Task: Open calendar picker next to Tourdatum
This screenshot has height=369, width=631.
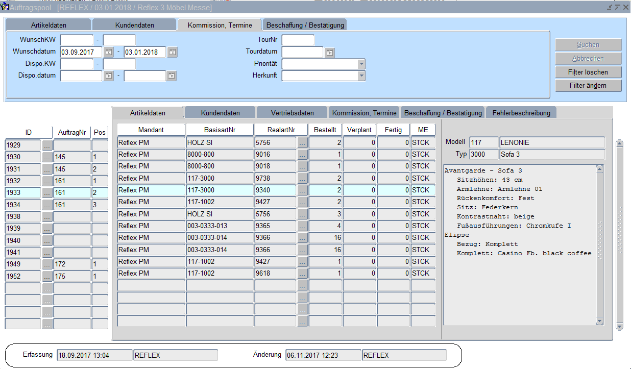Action: pyautogui.click(x=330, y=52)
